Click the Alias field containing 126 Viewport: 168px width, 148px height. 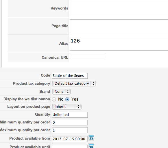(x=119, y=44)
